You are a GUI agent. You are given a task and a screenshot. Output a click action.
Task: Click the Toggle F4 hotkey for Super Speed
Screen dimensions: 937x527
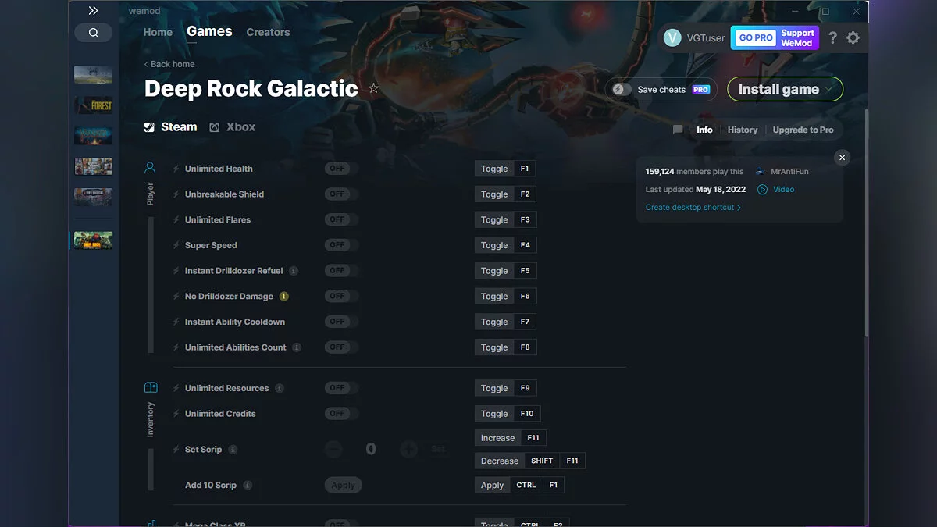[505, 245]
